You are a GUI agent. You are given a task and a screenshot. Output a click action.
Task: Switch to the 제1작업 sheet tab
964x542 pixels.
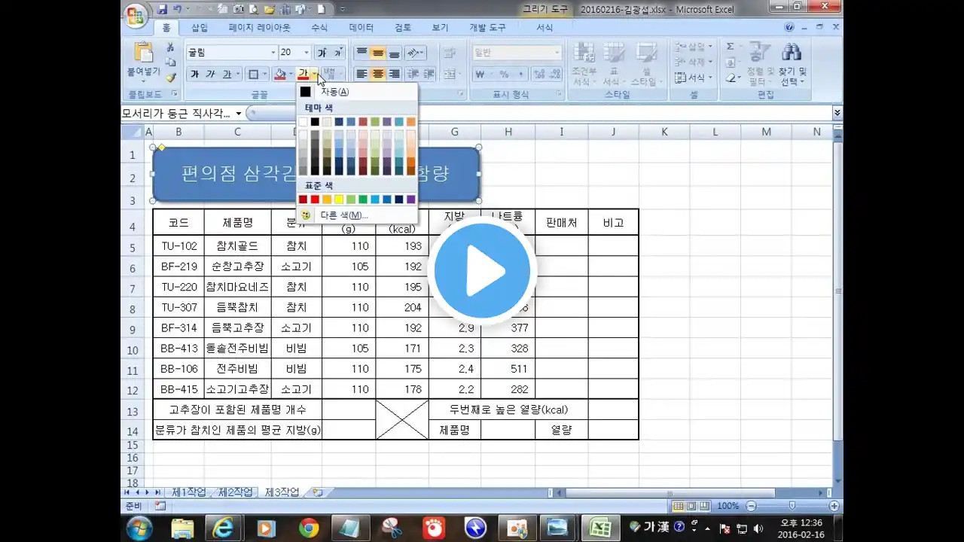coord(188,492)
